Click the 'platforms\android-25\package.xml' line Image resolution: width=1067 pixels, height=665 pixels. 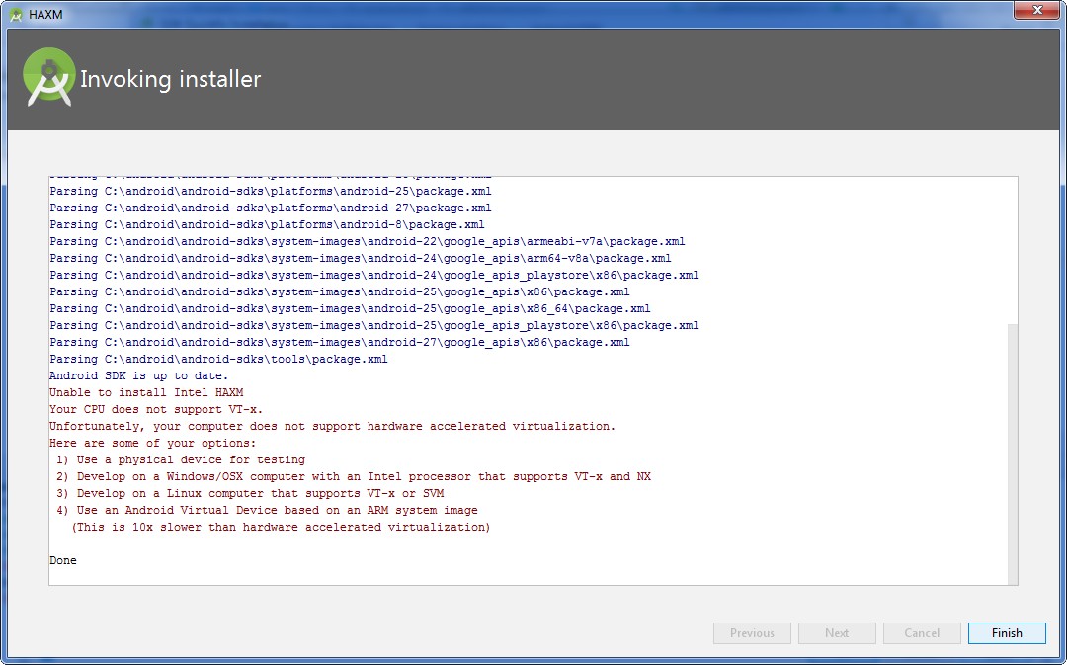[271, 192]
